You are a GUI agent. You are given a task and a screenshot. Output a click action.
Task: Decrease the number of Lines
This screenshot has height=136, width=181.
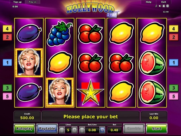click(62, 130)
